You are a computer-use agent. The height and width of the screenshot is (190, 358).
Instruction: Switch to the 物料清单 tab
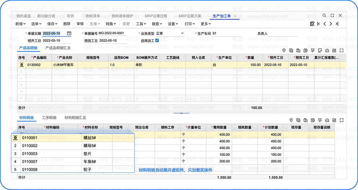point(93,16)
